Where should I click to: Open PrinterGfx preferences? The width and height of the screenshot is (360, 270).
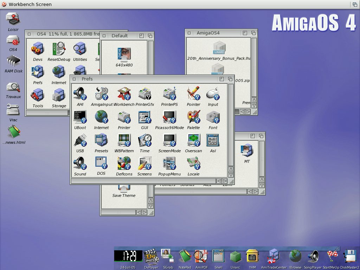(x=144, y=94)
